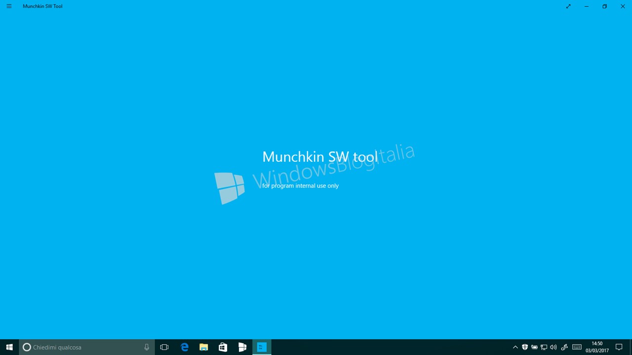Activate the Cortana microphone icon
The height and width of the screenshot is (355, 632).
tap(147, 347)
